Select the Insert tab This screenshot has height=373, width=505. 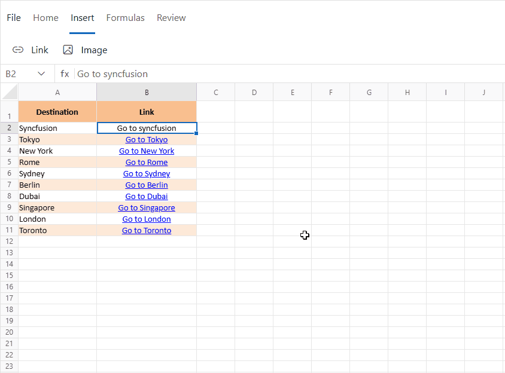[82, 18]
